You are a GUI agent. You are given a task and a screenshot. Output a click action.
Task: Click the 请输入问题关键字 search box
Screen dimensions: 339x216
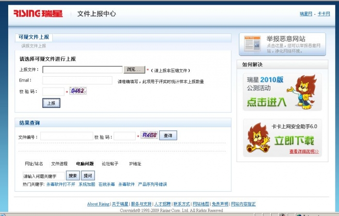44,176
